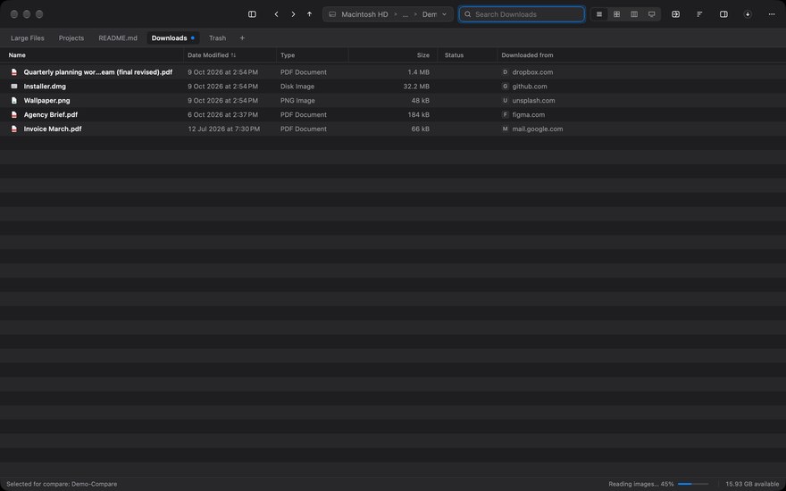Select Invoice March.pdf file name
This screenshot has height=491, width=786.
coord(53,129)
